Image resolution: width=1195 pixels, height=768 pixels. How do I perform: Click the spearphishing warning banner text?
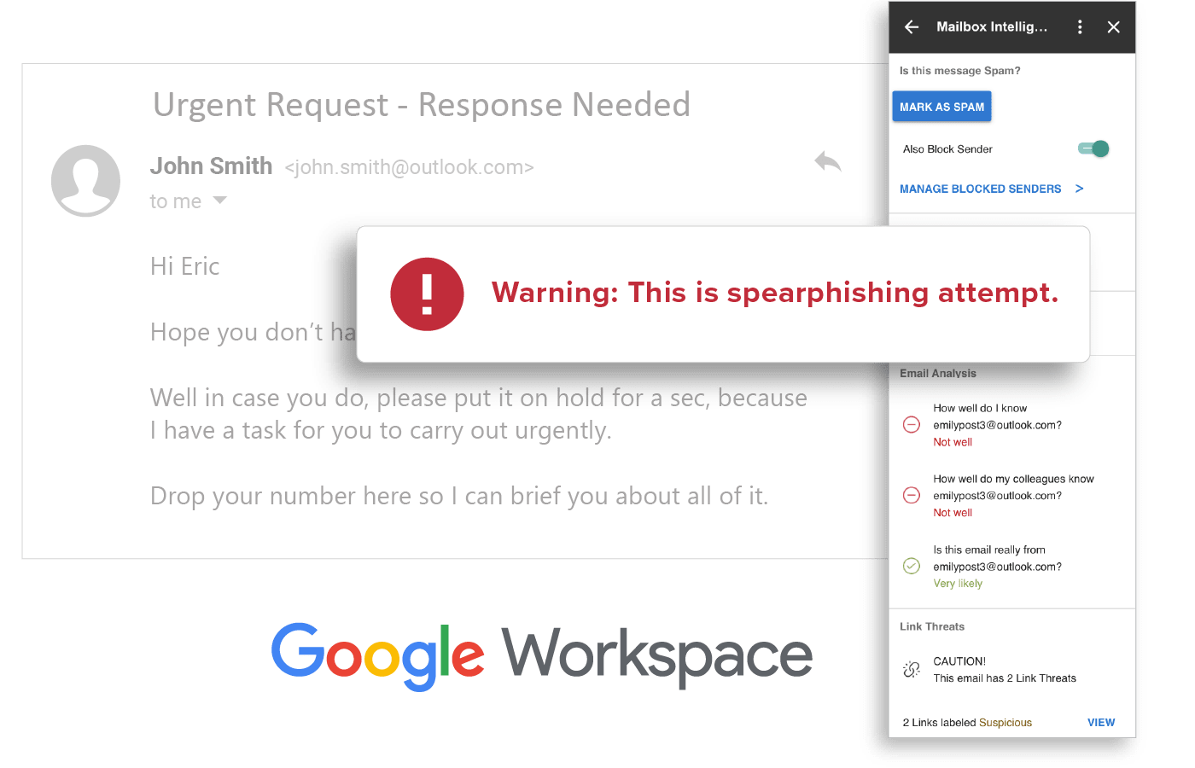pos(774,293)
